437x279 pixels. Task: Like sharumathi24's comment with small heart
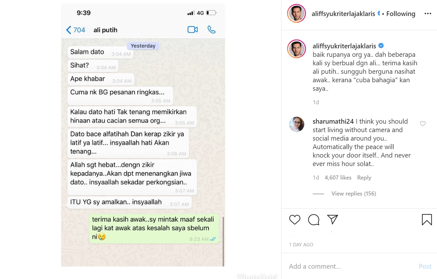(423, 124)
